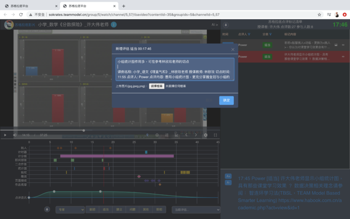Click the info icon beside lesson title
Viewport: 350px width, 219px height.
[114, 24]
